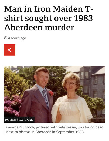This screenshot has width=109, height=141.
Task: Click the red share button
Action: tap(10, 50)
